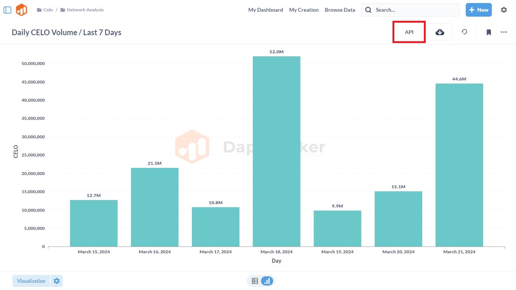516x290 pixels.
Task: Toggle the Visualization panel button
Action: point(31,281)
